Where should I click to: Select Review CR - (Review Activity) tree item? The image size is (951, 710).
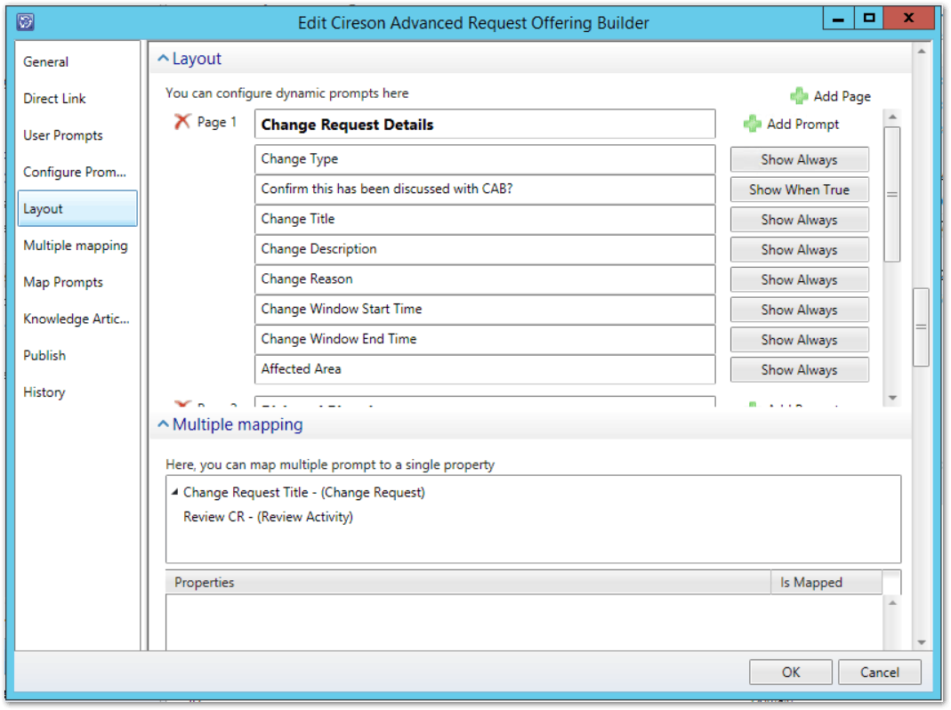(x=268, y=517)
